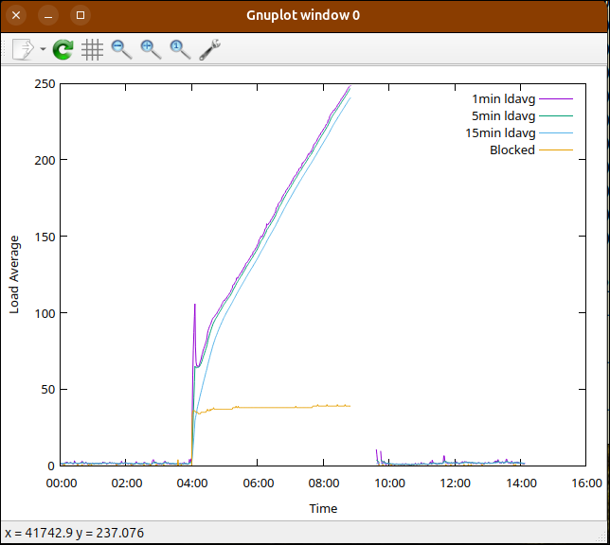Minimize the Gnuplot window
610x545 pixels.
click(48, 15)
